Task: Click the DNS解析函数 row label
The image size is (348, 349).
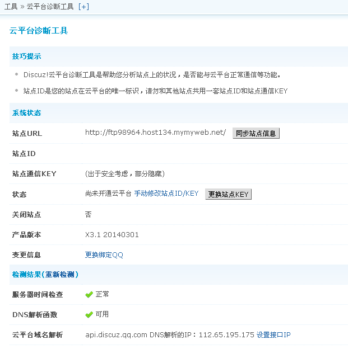Action: 35,315
